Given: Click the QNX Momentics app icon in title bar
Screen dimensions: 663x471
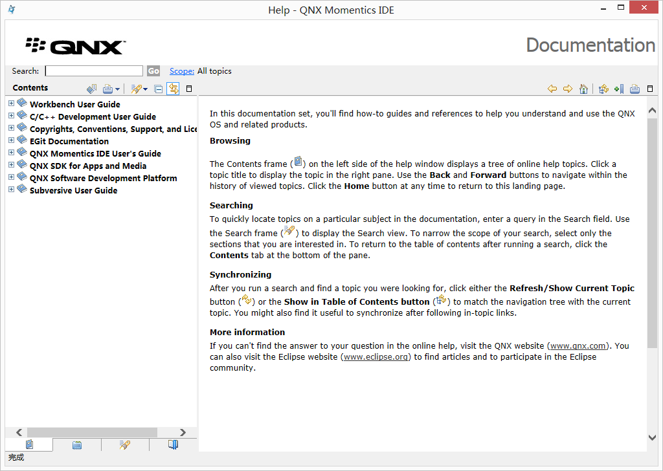Looking at the screenshot, I should pyautogui.click(x=12, y=9).
